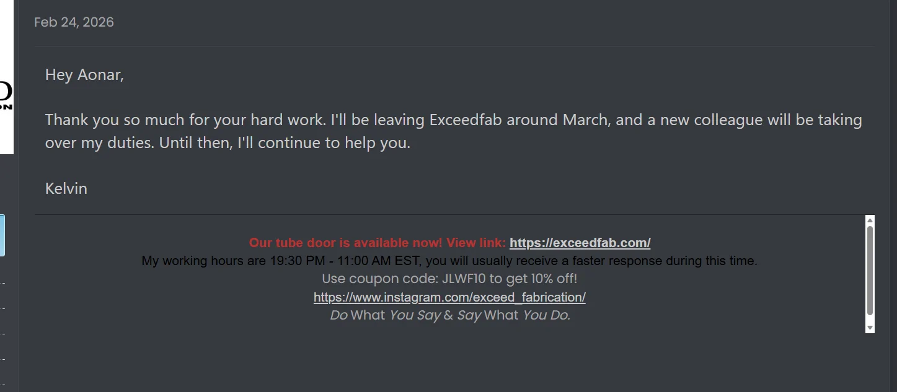Click the word "Exceedfab" in message body

[466, 120]
